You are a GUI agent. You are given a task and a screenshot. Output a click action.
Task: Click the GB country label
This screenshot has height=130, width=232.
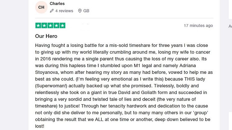point(86,11)
